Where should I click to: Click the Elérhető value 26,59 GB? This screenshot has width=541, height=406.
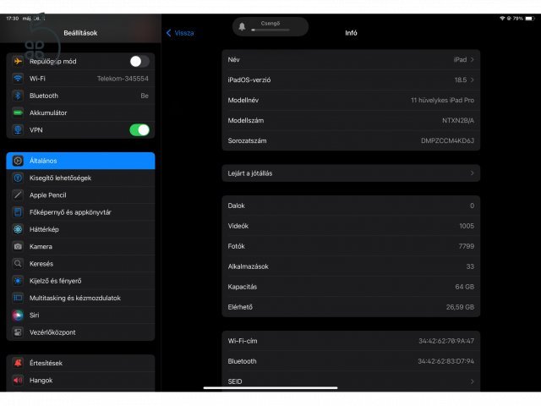pyautogui.click(x=460, y=307)
